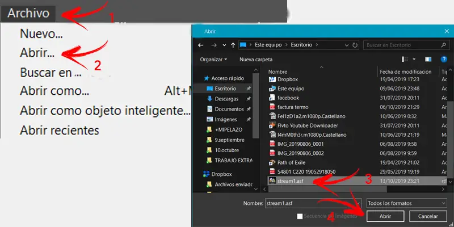Screen dimensions: 454x227
Task: Click the Path of Exile icon
Action: click(272, 162)
